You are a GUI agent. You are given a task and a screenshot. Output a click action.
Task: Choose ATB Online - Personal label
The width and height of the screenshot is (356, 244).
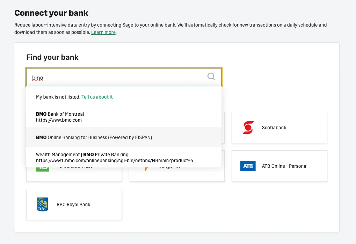click(x=284, y=166)
